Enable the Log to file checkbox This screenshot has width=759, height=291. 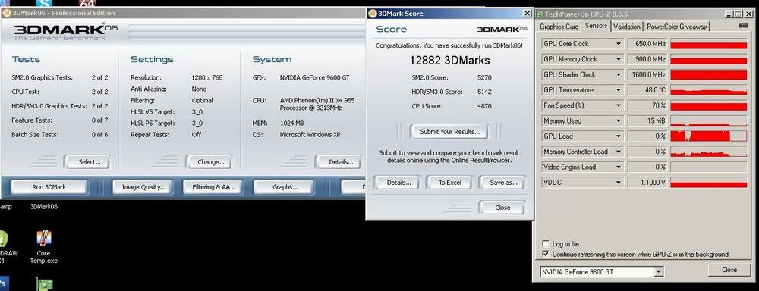coord(546,244)
